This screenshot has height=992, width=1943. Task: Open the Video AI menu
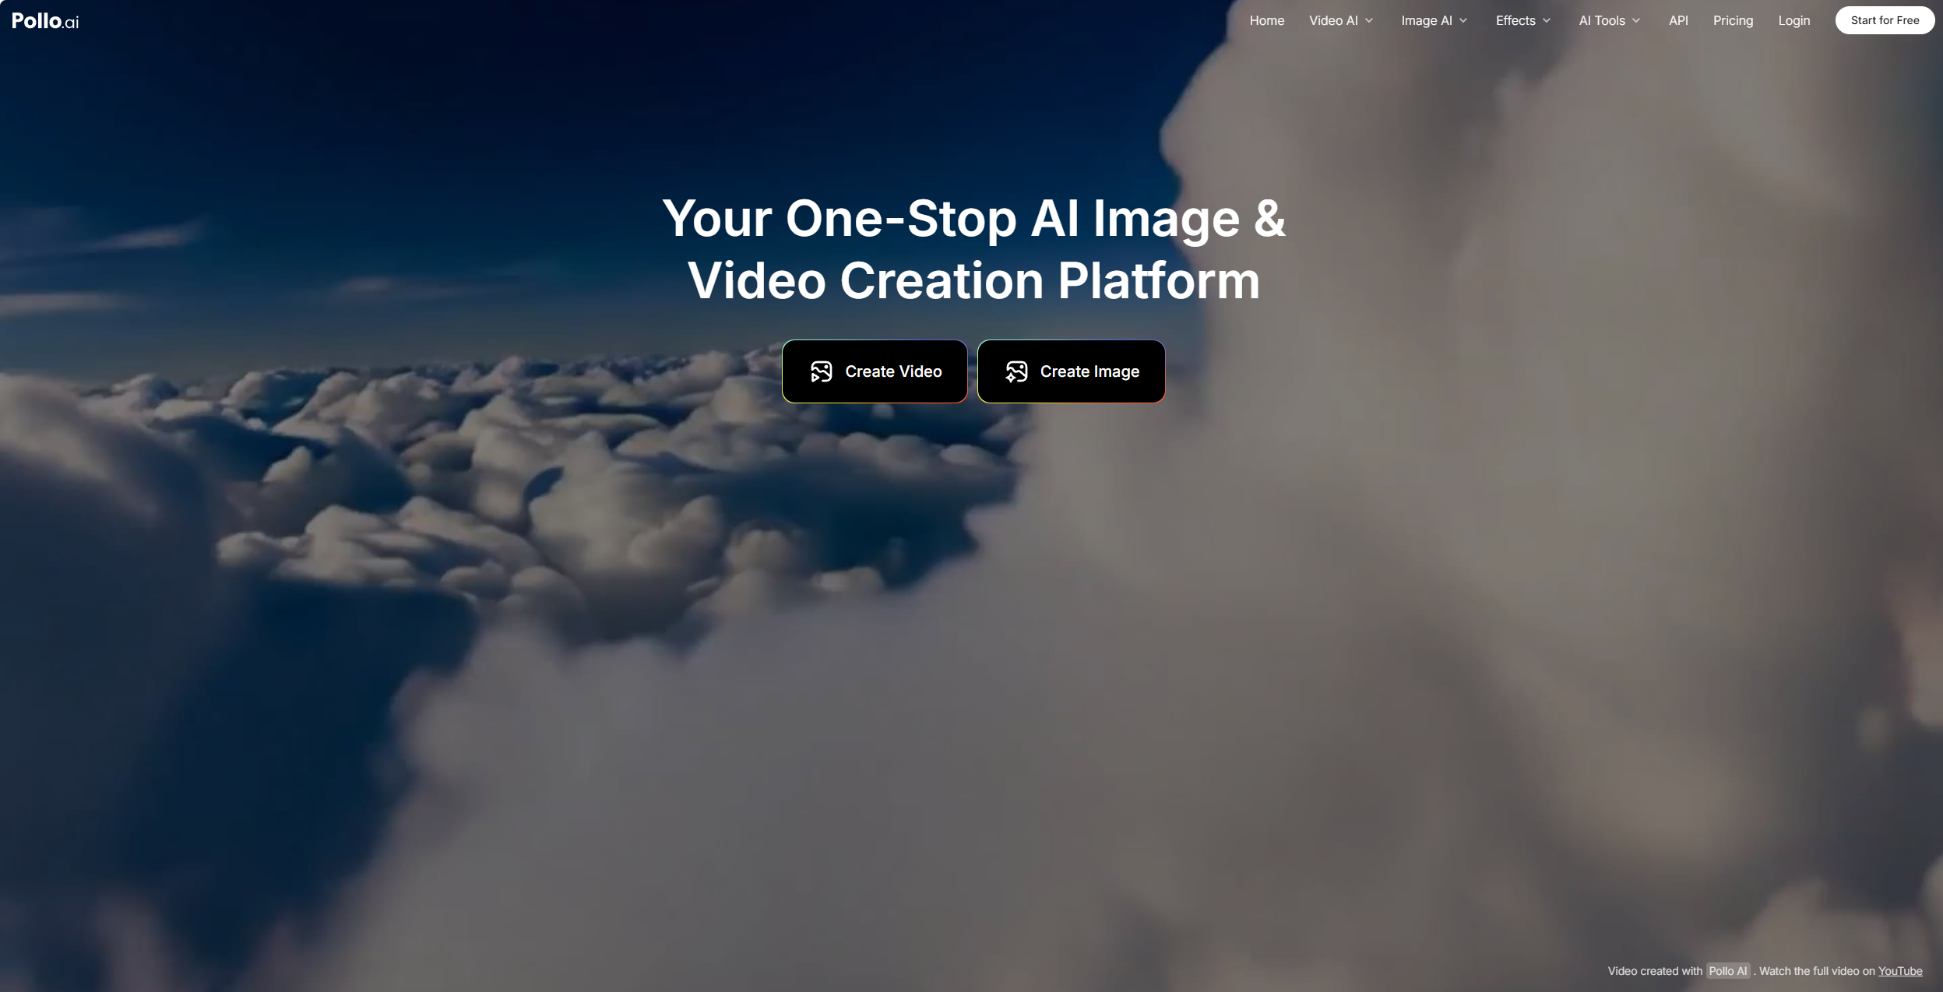1333,21
